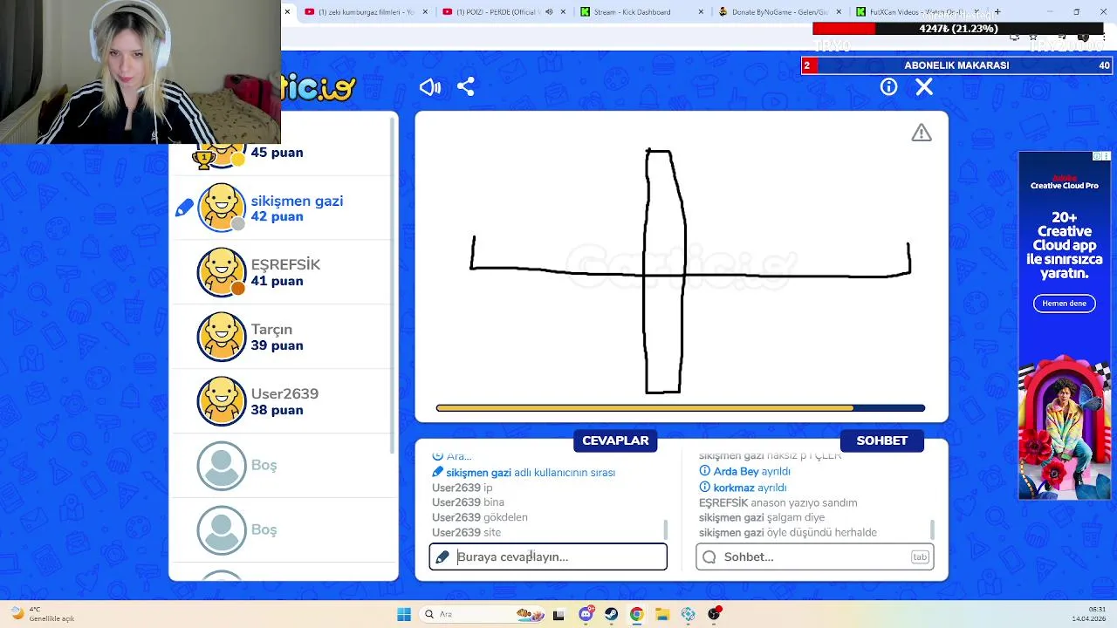Click the avatar of User2639
Screen dimensions: 1117x628
coord(222,401)
